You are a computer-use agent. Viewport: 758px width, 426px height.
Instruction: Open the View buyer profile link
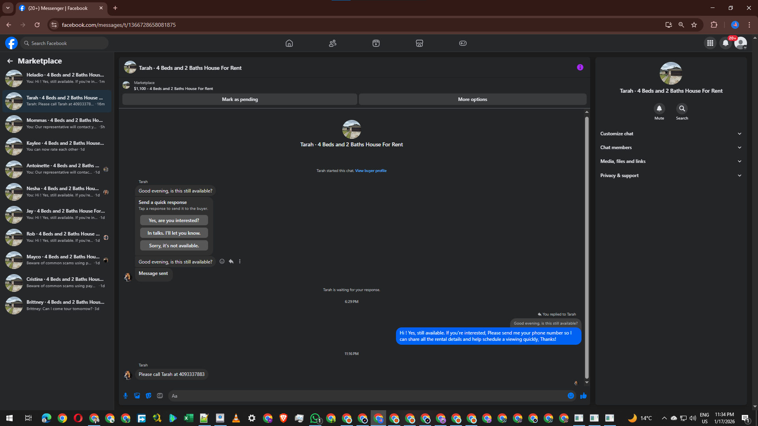(371, 171)
